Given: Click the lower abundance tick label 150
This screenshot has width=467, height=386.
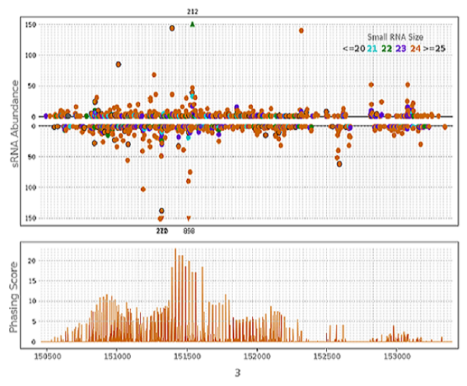Looking at the screenshot, I should click(31, 218).
